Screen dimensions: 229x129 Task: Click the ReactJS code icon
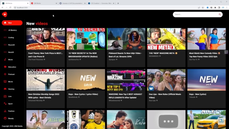[x=5, y=45]
